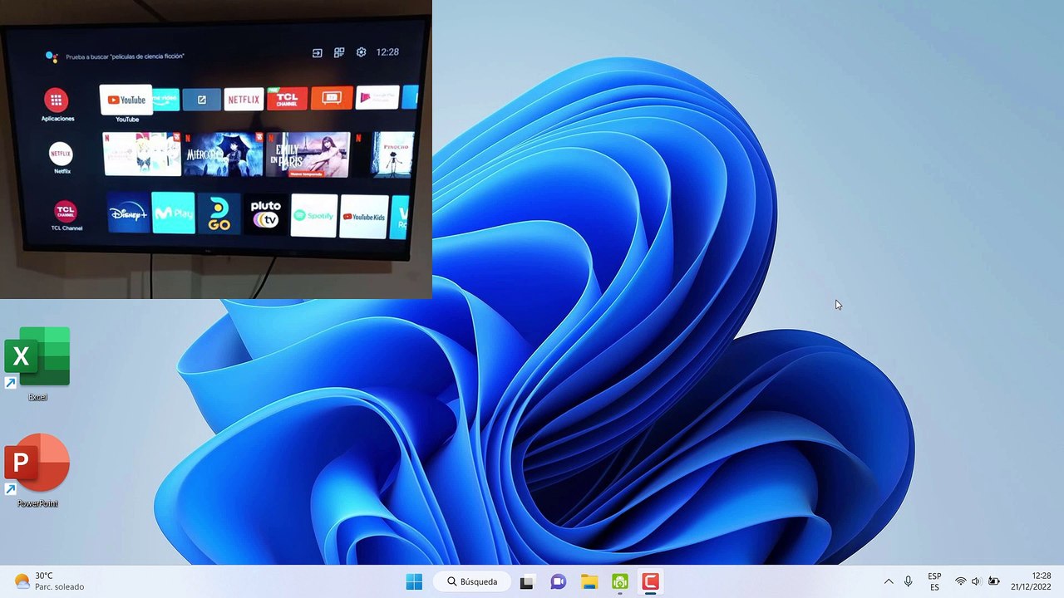Open red Aplicaciones icon on the TV
Viewport: 1064px width, 598px height.
click(57, 100)
